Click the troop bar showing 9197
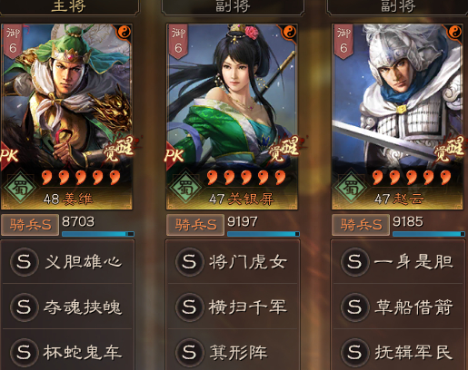468x370 pixels. pyautogui.click(x=264, y=234)
